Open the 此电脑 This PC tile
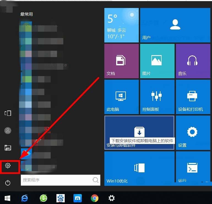This screenshot has width=212, height=204. 121,97
